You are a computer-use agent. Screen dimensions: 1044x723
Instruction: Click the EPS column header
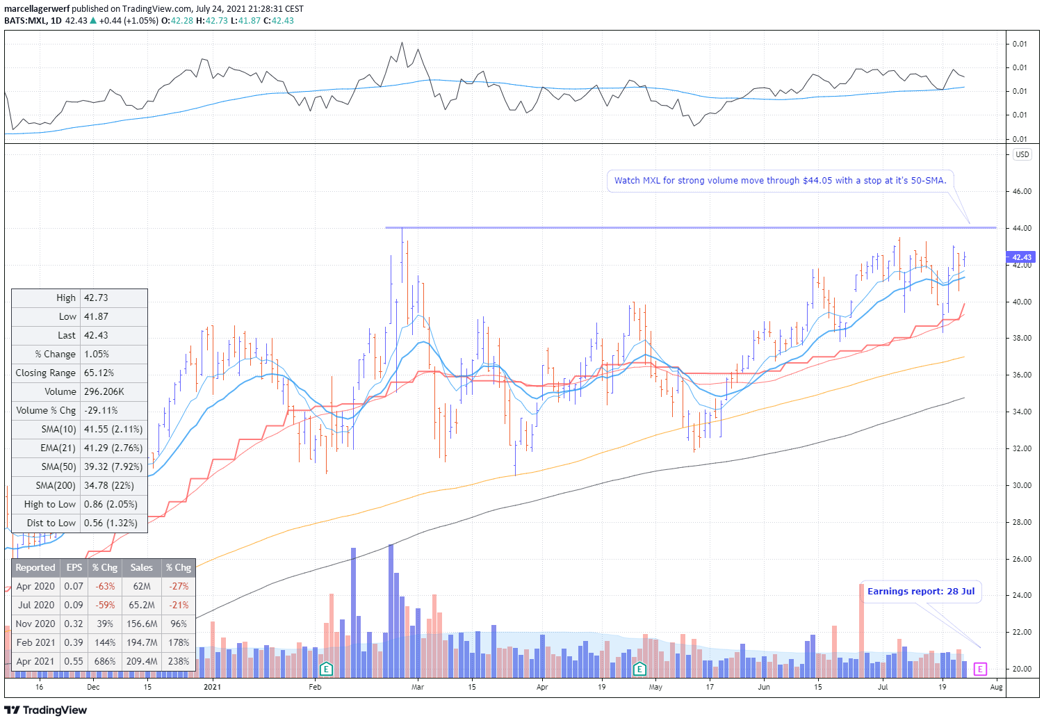pyautogui.click(x=74, y=567)
